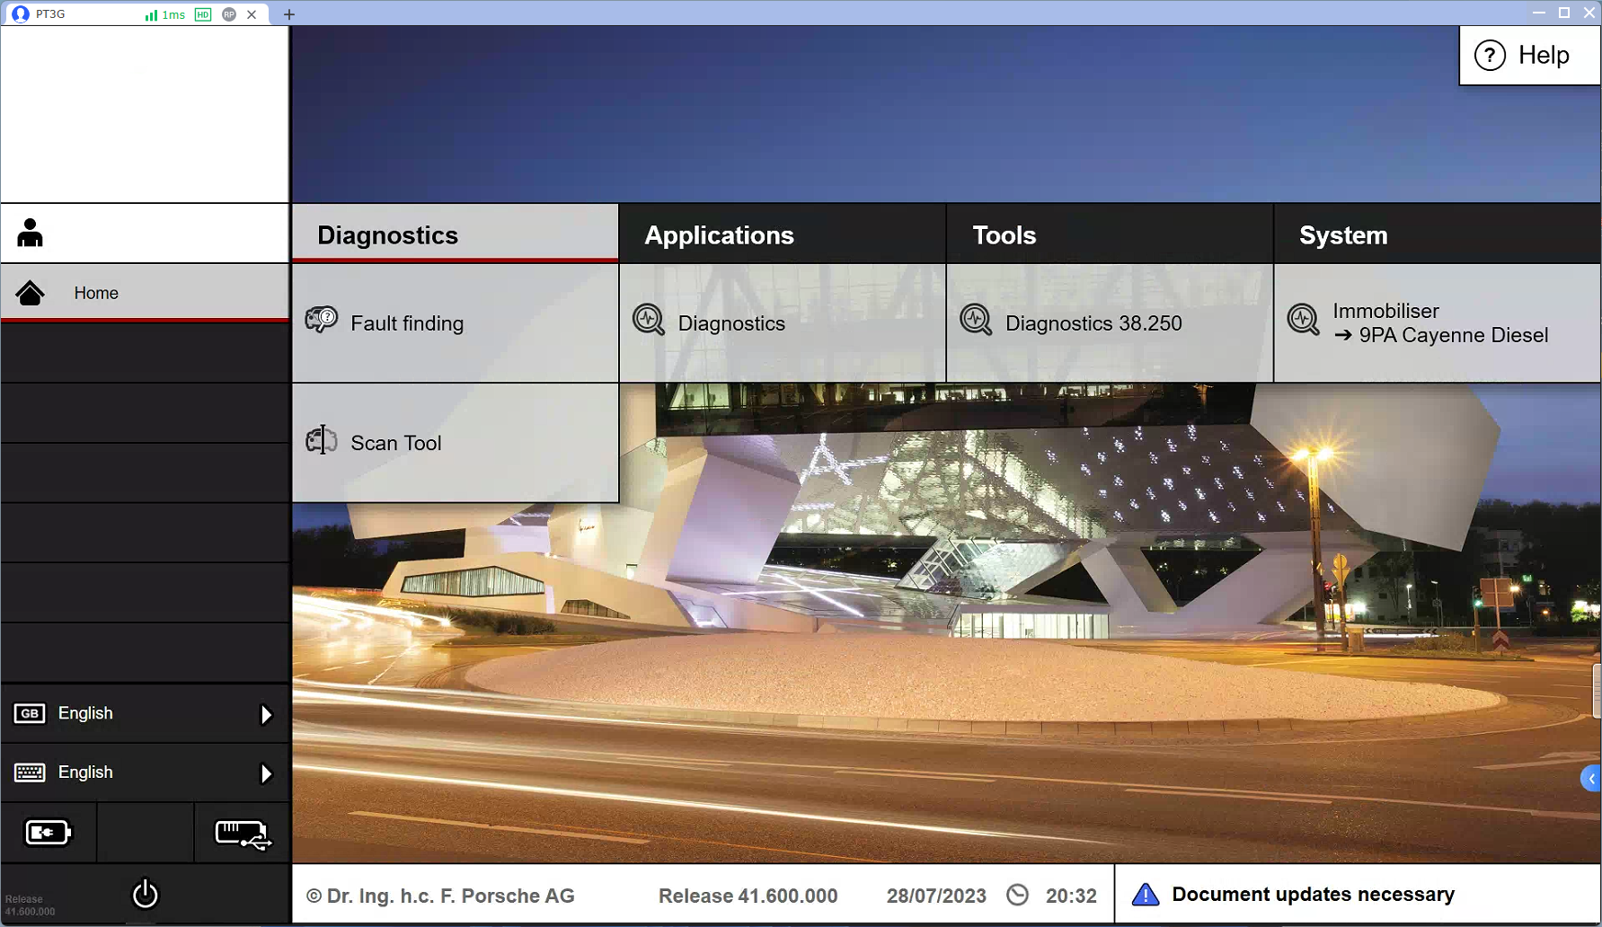The width and height of the screenshot is (1602, 927).
Task: Click the USB VCI connection icon
Action: pos(242,834)
